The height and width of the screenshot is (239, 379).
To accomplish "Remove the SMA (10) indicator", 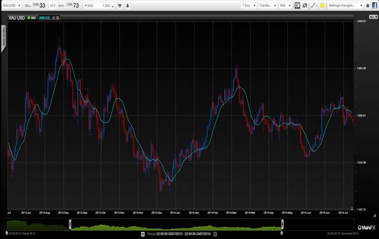I will coord(57,18).
